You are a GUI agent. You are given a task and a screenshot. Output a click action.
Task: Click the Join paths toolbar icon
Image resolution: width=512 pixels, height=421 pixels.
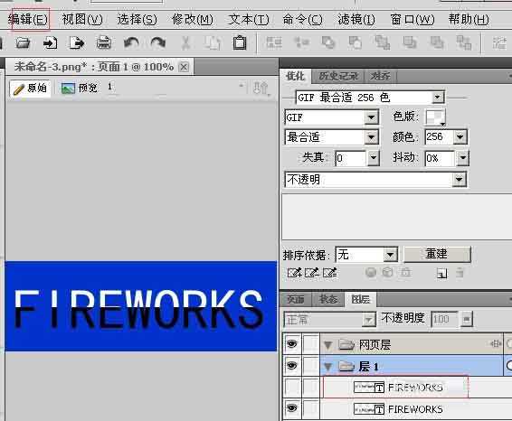(x=328, y=42)
